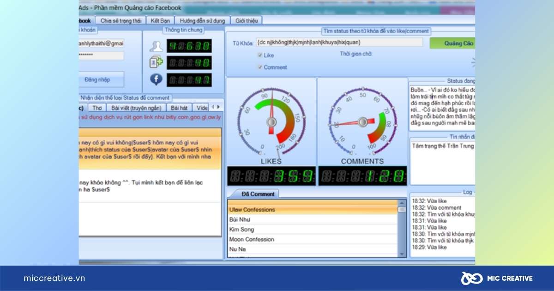This screenshot has width=554, height=291.
Task: Click the '18:29: Vừa like' log entry
Action: 429,247
